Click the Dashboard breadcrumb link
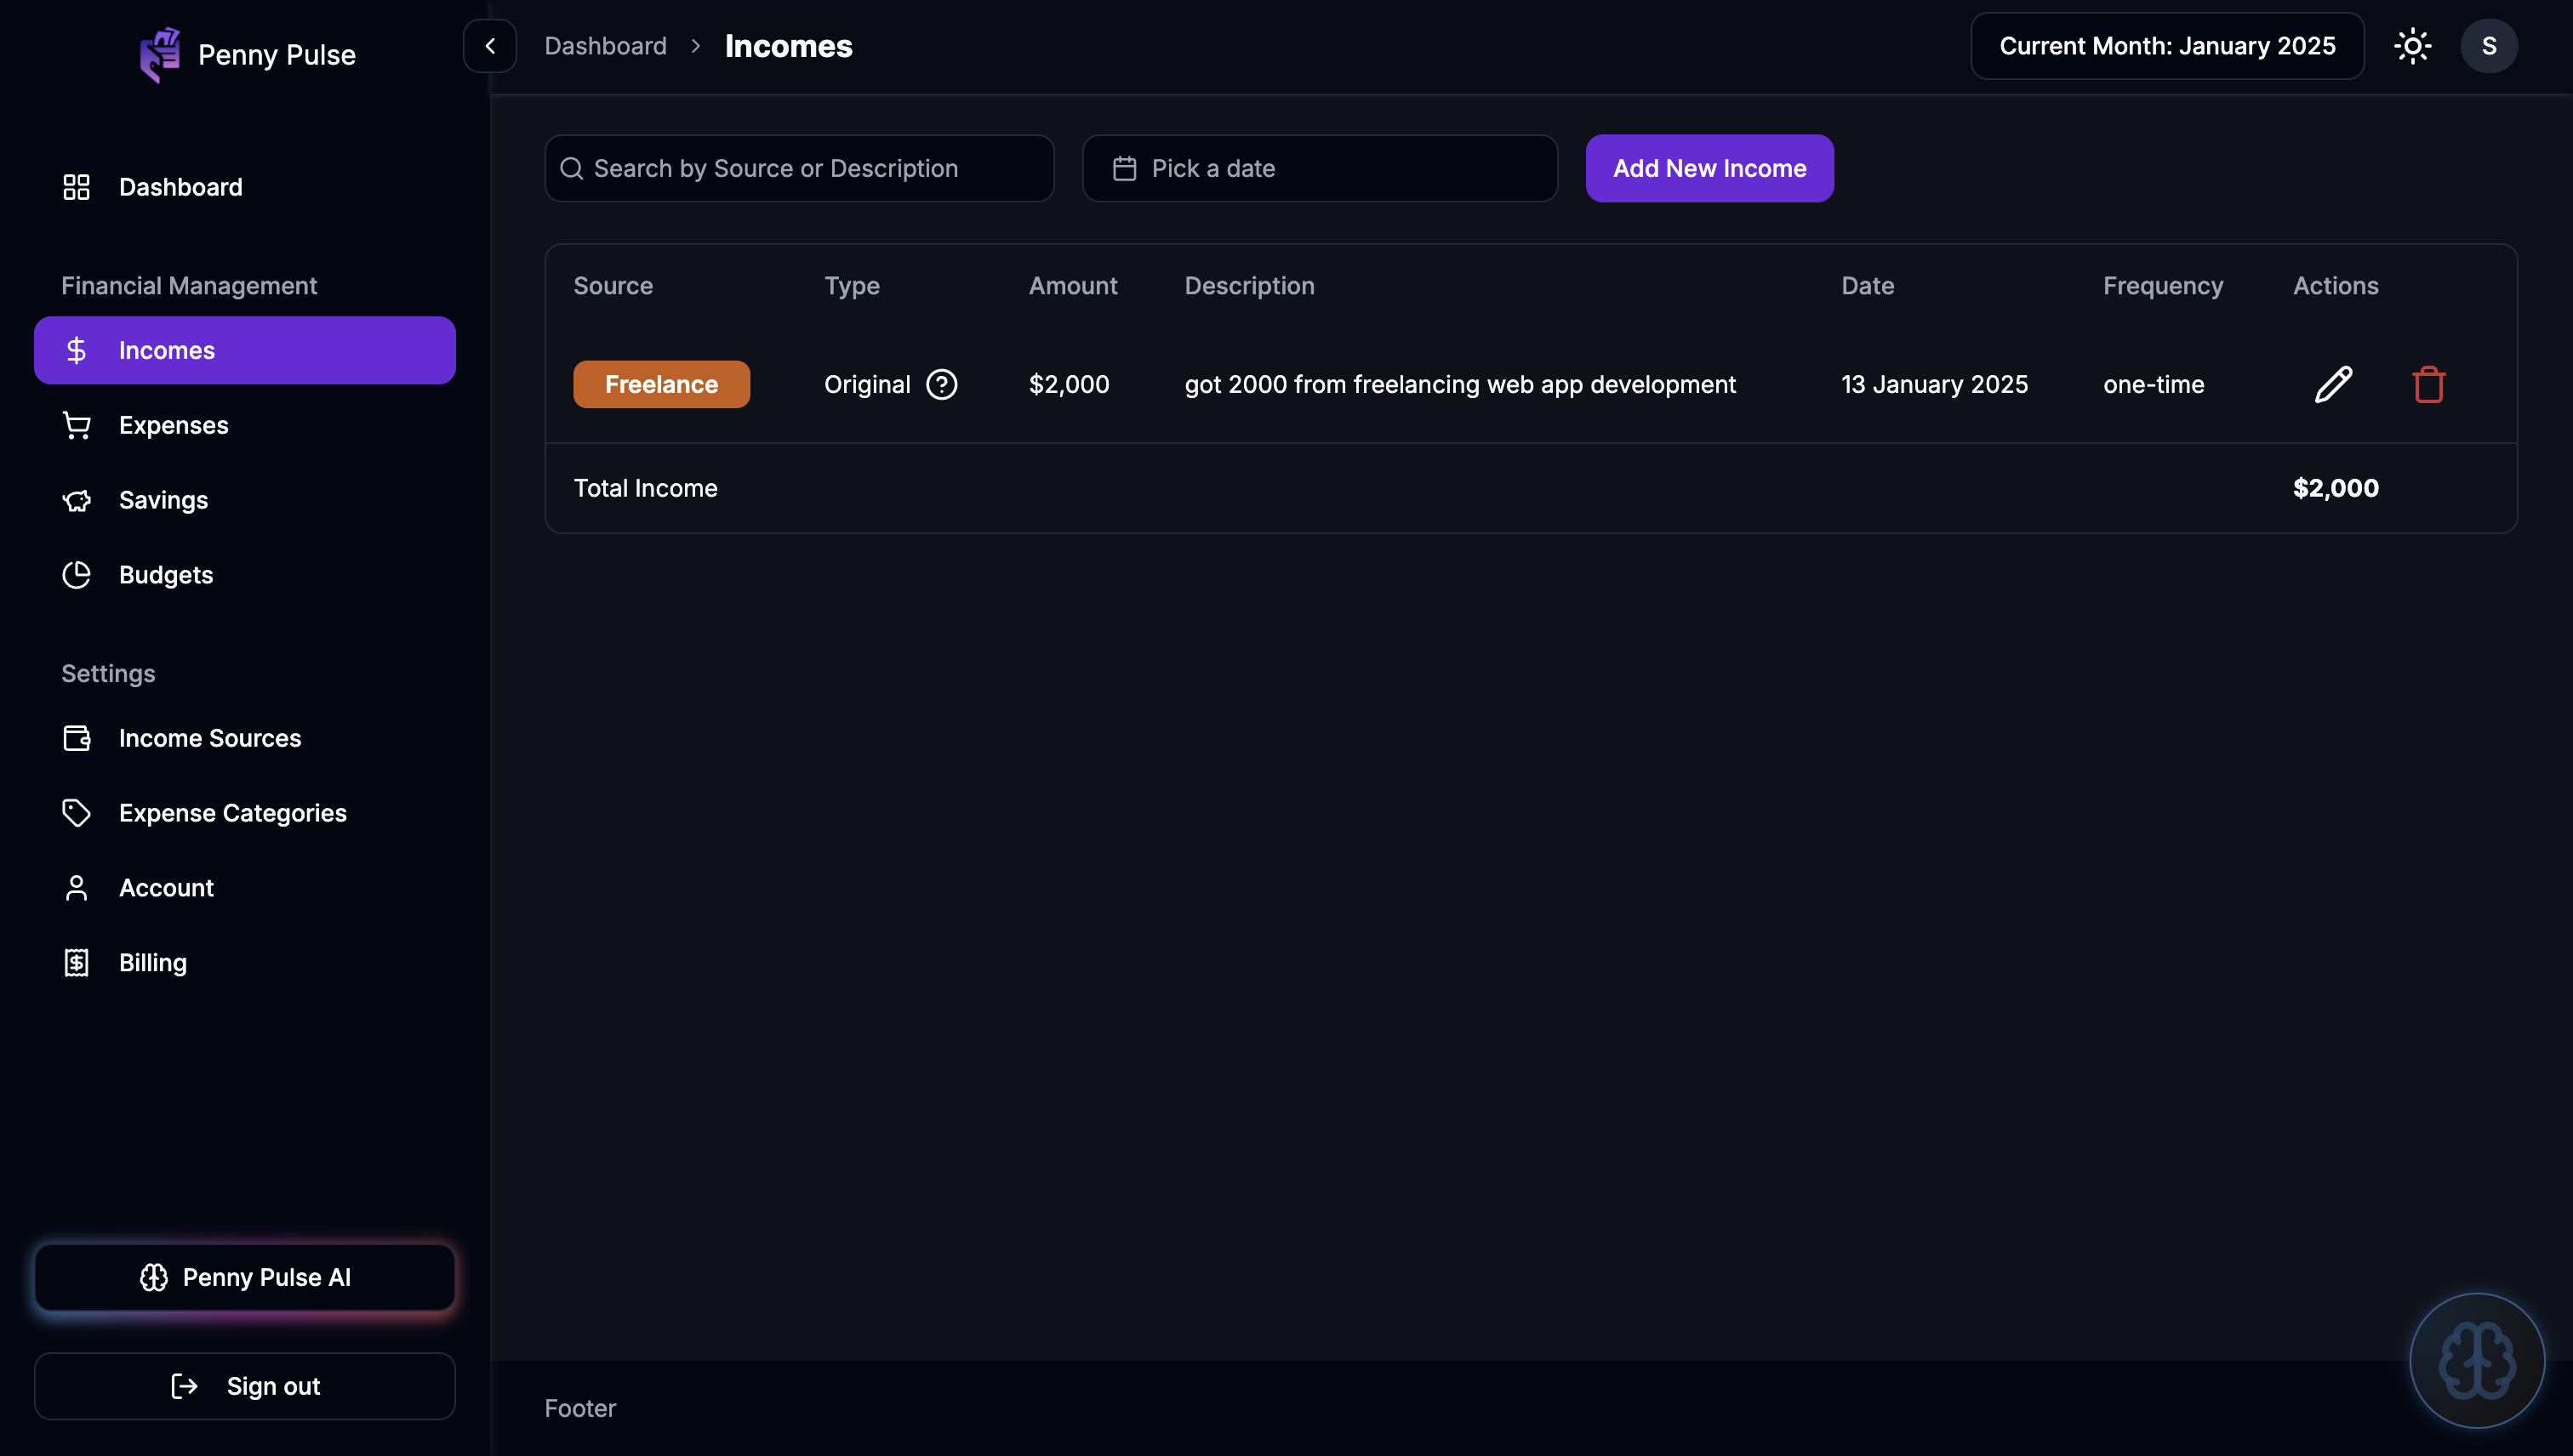The width and height of the screenshot is (2573, 1456). [605, 46]
